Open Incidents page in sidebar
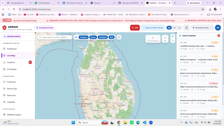Image resolution: width=224 pixels, height=126 pixels. [x=18, y=62]
